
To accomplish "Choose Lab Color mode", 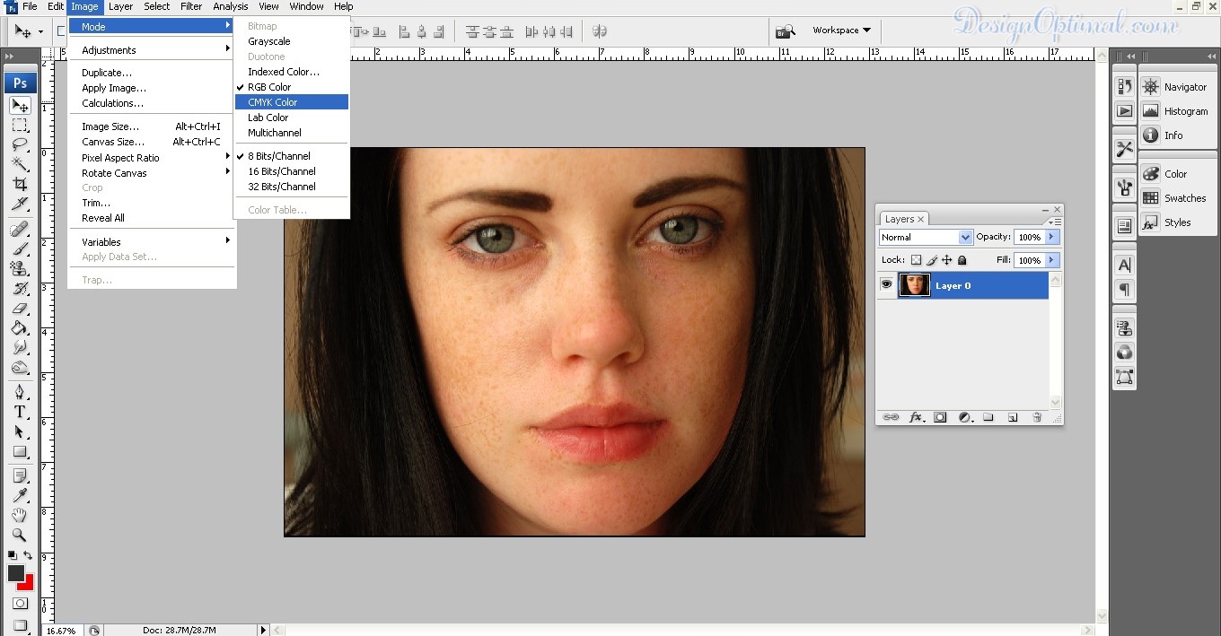I will [290, 118].
